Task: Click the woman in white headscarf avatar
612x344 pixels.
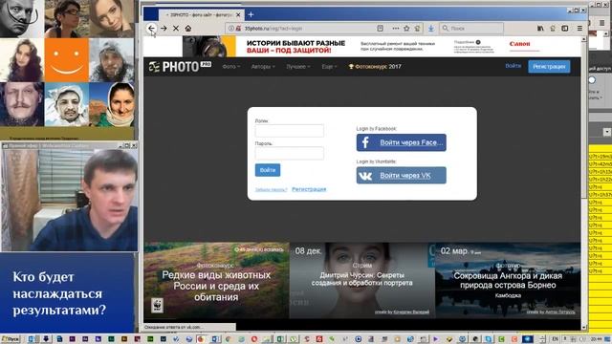Action: pyautogui.click(x=112, y=104)
